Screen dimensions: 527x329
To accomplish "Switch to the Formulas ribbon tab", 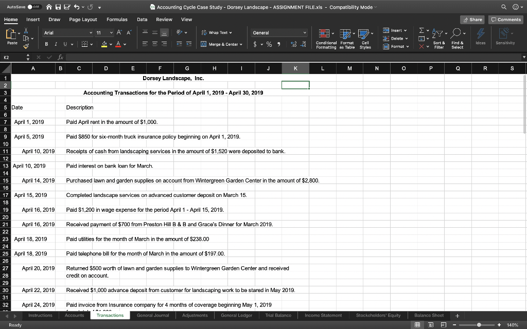I will pyautogui.click(x=117, y=19).
